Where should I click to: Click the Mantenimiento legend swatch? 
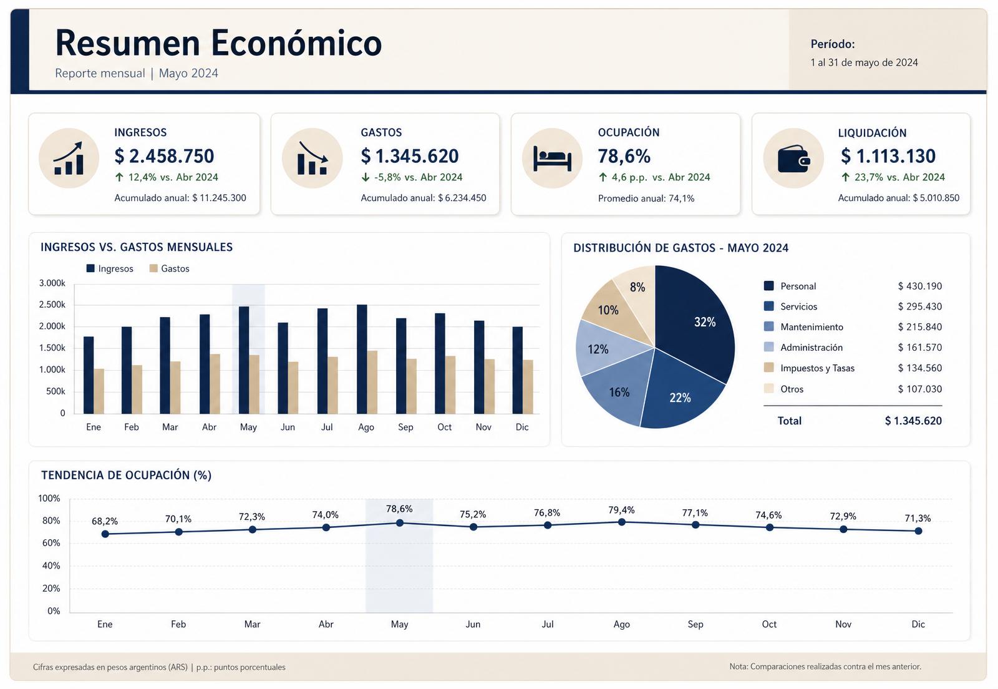[x=768, y=326]
